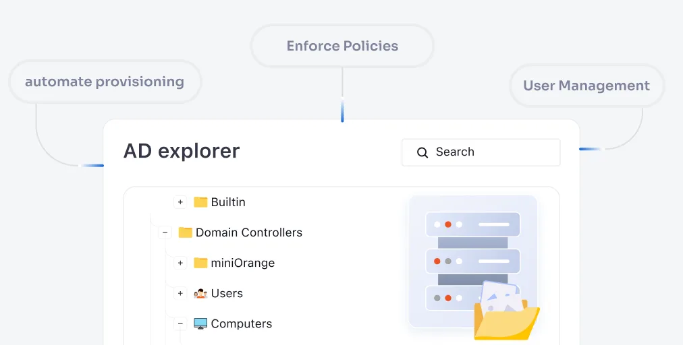Click the Domain Controllers folder icon
Image resolution: width=683 pixels, height=345 pixels.
click(x=186, y=232)
